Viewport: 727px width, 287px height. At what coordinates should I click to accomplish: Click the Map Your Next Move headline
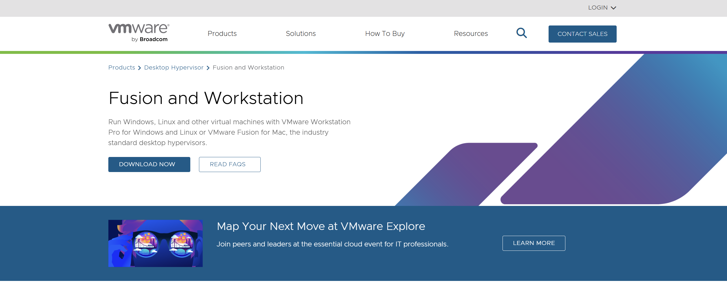(x=321, y=226)
